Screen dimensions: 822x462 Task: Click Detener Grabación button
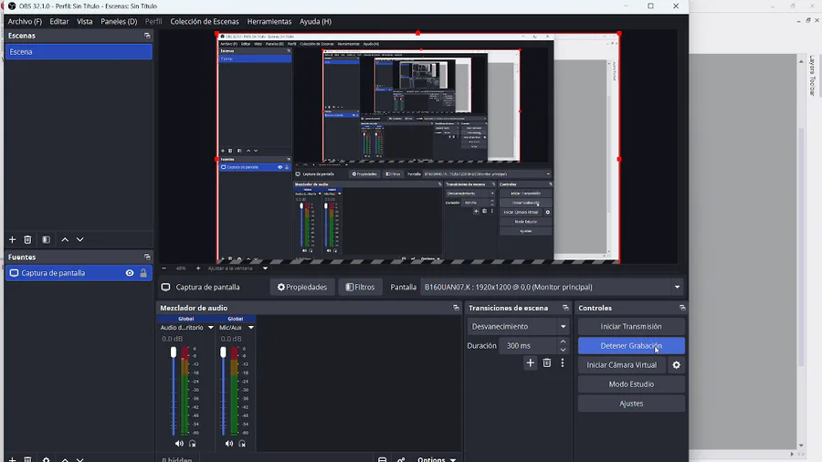point(631,346)
